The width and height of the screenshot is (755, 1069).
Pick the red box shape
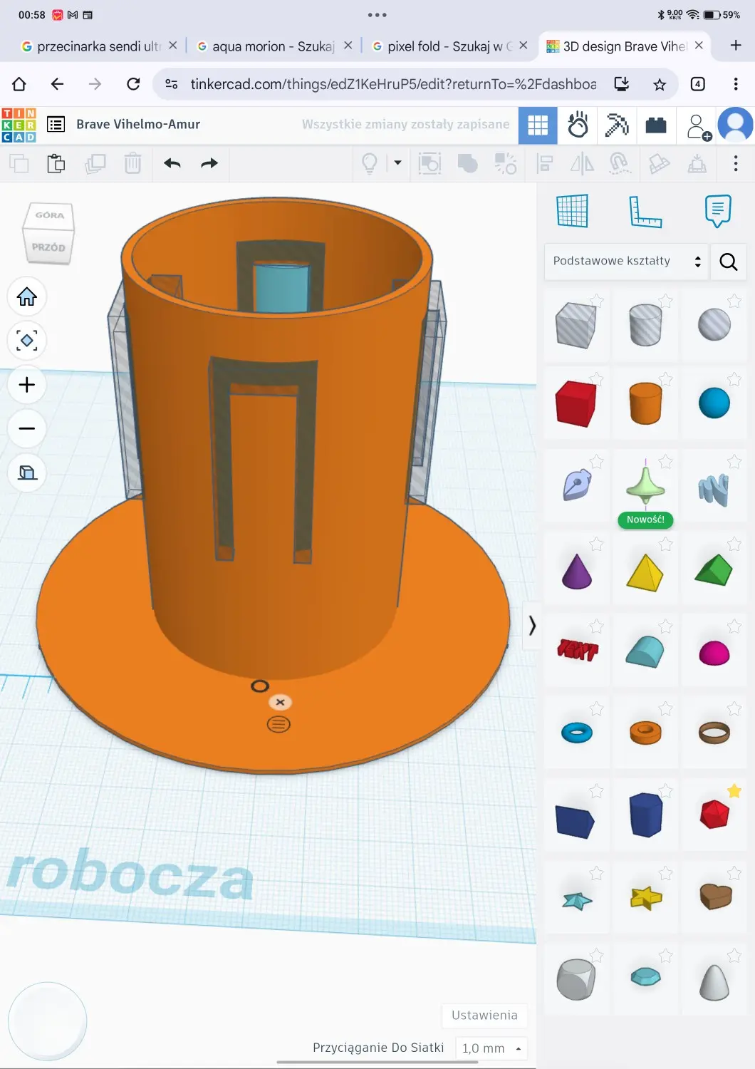coord(576,403)
